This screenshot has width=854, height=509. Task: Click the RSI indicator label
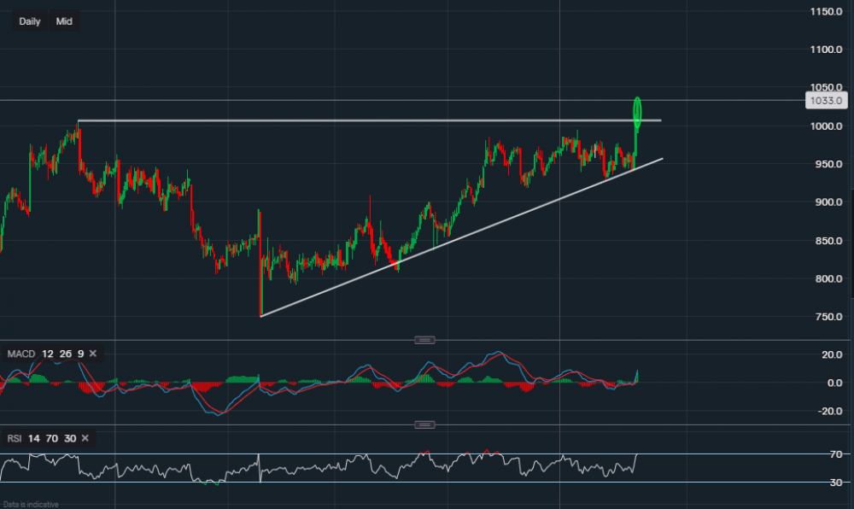[14, 438]
